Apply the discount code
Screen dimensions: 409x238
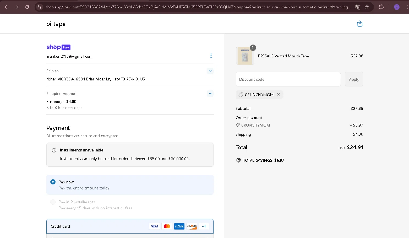[x=354, y=79]
